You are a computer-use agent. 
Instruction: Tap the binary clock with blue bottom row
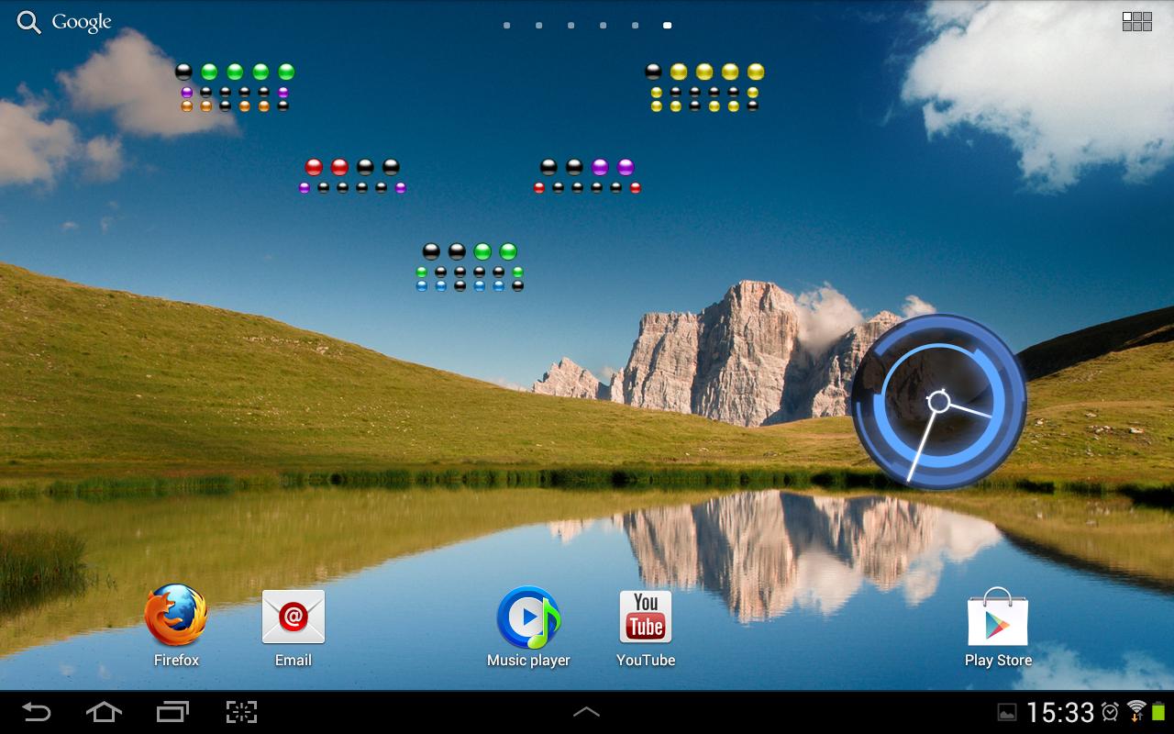[470, 268]
